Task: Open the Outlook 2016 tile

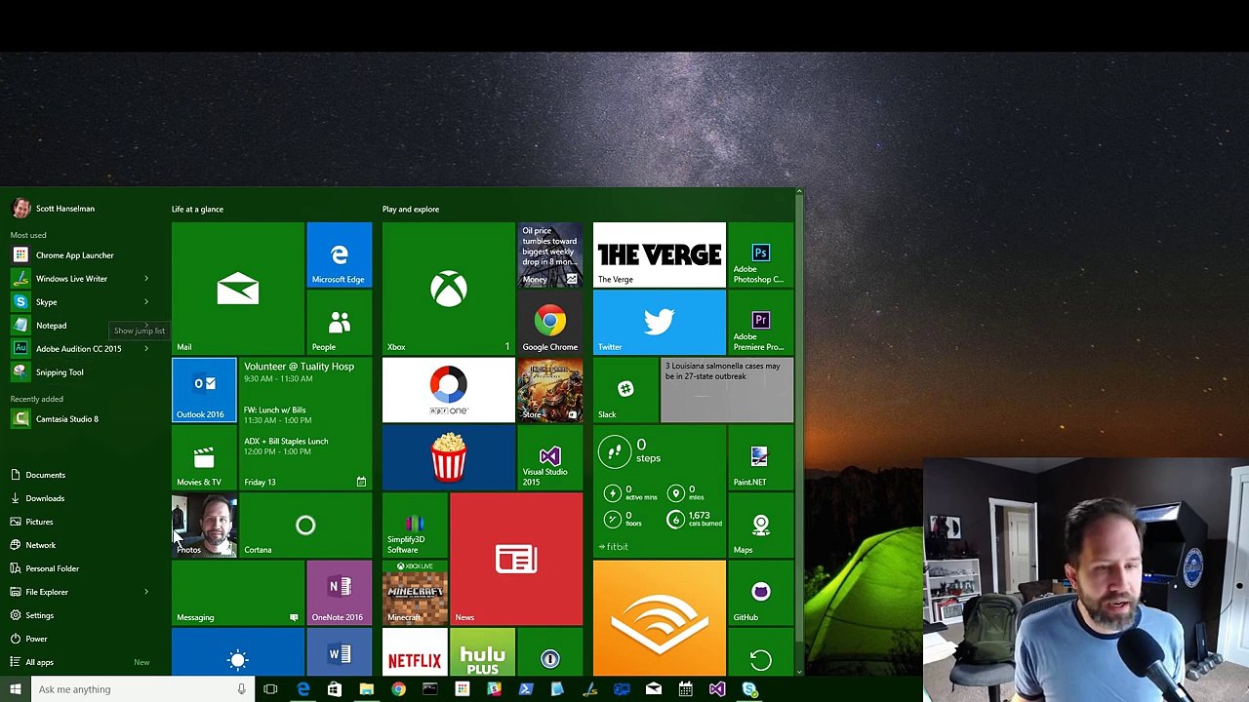Action: [x=204, y=390]
